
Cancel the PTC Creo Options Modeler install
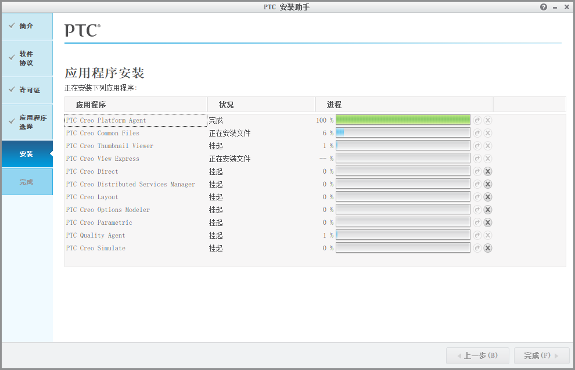pyautogui.click(x=487, y=210)
